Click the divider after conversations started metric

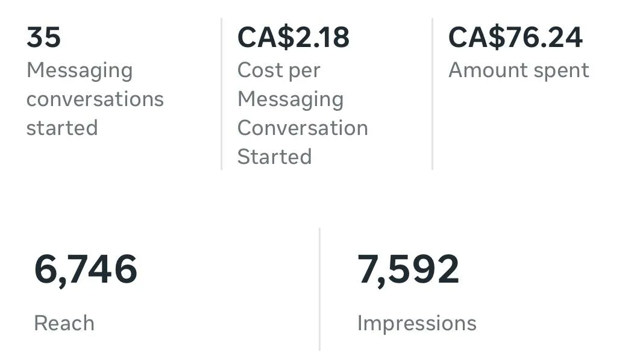(x=222, y=94)
